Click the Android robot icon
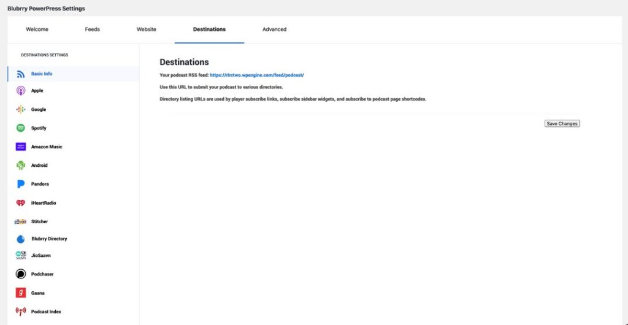 click(x=21, y=166)
